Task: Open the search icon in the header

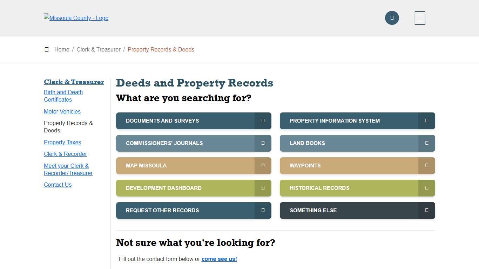Action: (x=392, y=18)
